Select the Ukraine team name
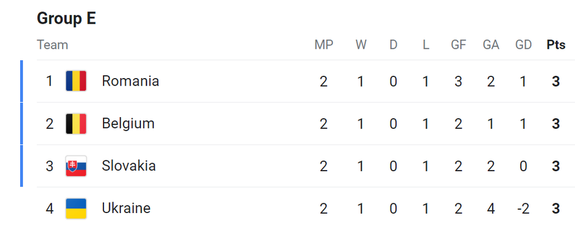 (x=126, y=208)
